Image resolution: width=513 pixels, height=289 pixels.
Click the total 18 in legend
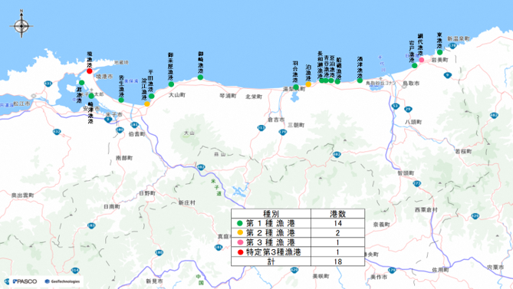coord(337,261)
